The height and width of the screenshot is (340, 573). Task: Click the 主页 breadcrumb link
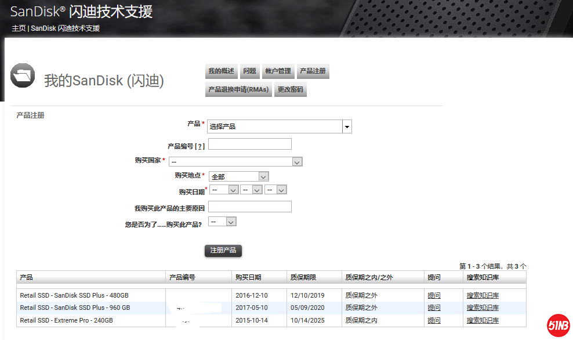coord(19,28)
